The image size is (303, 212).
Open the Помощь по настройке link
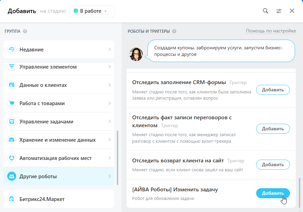tap(271, 31)
